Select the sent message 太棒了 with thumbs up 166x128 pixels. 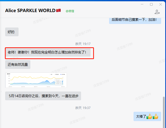[147, 116]
